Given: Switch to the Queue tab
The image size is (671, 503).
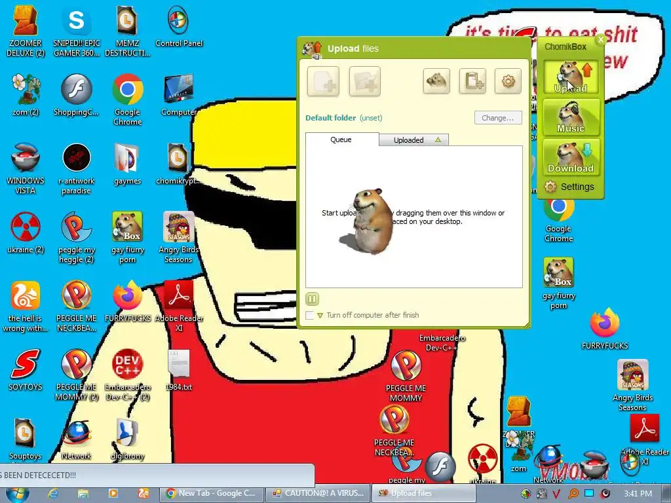Looking at the screenshot, I should coord(342,140).
